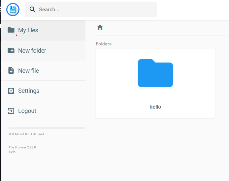Screen dimensions: 229x181
Task: Create a New folder
Action: pyautogui.click(x=43, y=51)
